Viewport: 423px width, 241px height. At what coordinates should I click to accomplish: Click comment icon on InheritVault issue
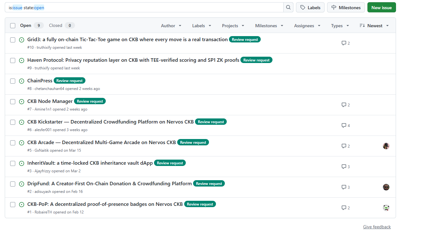coord(344,167)
